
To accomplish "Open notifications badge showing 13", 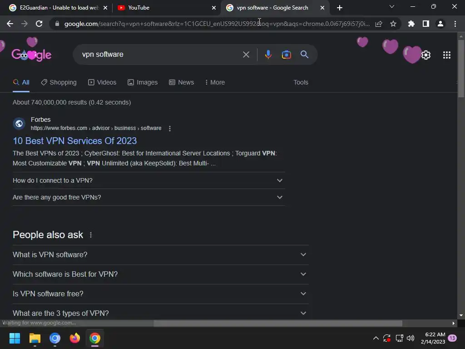I will tap(452, 338).
